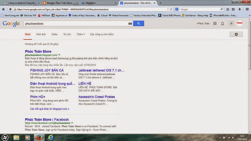Open Các kết quả khác từ blogspot.com
The width and height of the screenshot is (251, 141).
point(49,109)
